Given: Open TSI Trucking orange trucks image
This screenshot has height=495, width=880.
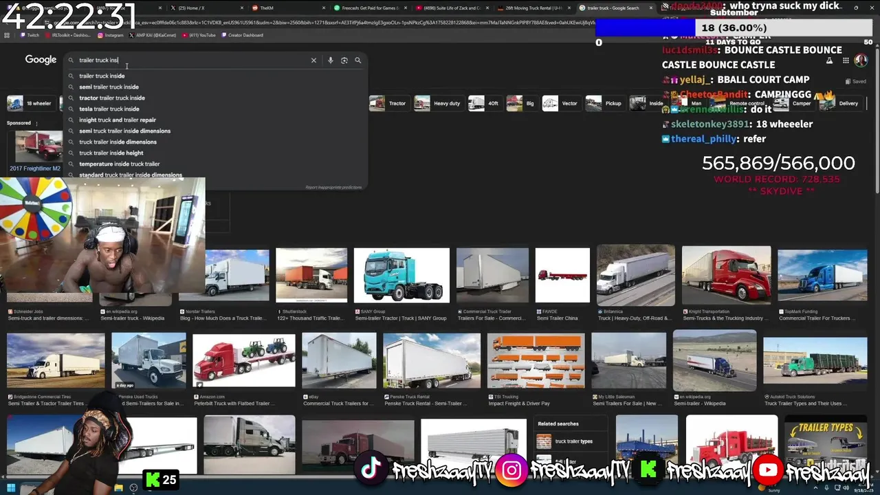Looking at the screenshot, I should point(536,360).
